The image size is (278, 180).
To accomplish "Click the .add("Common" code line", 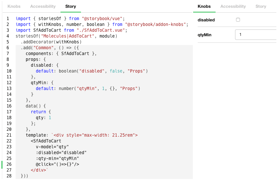I will (x=50, y=48).
